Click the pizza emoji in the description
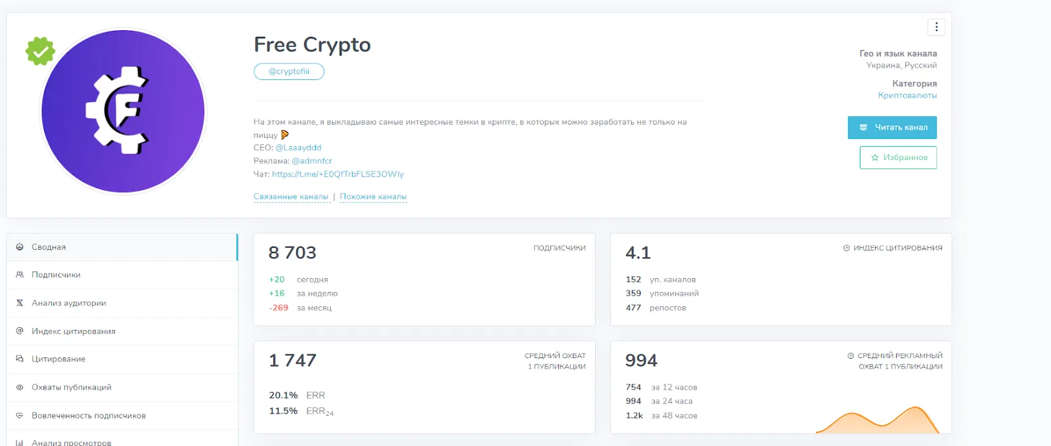The image size is (1051, 446). coord(284,134)
